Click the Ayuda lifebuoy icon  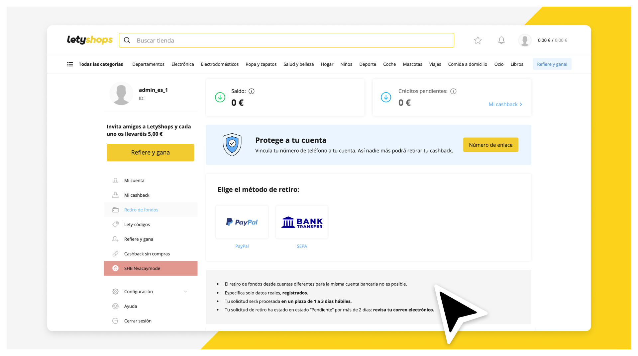115,306
